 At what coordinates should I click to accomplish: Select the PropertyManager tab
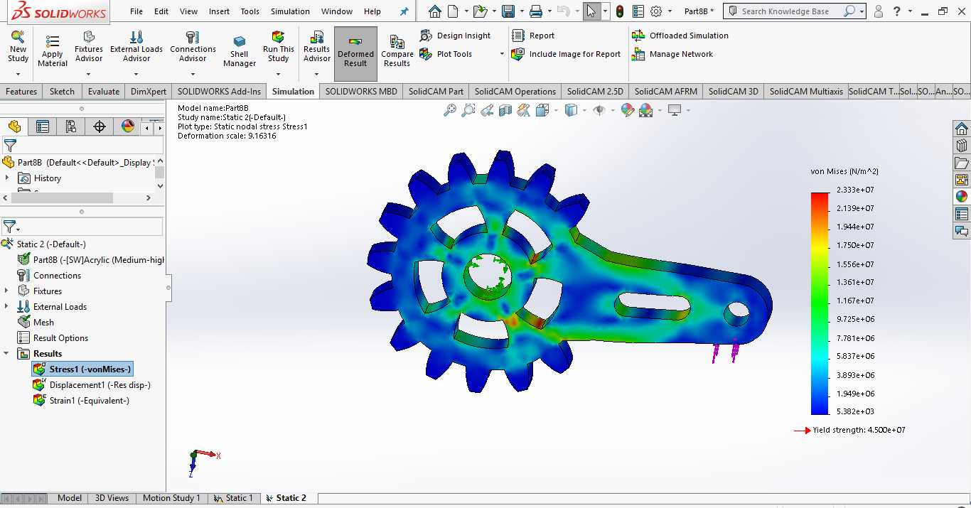click(x=43, y=126)
